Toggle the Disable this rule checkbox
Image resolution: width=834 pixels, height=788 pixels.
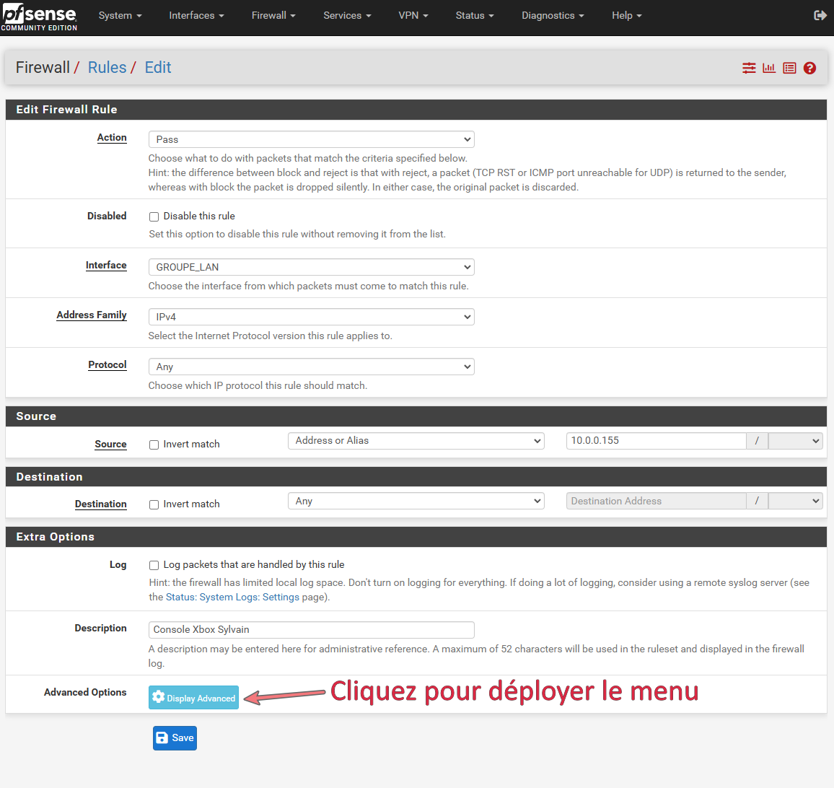pos(154,216)
